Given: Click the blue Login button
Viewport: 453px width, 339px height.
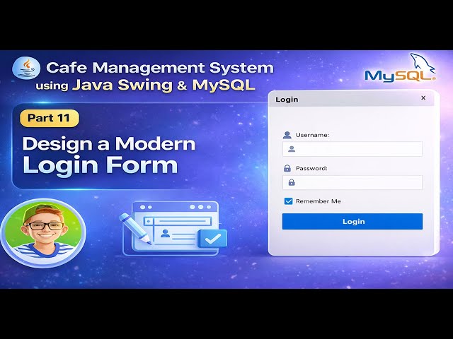Looking at the screenshot, I should (352, 221).
